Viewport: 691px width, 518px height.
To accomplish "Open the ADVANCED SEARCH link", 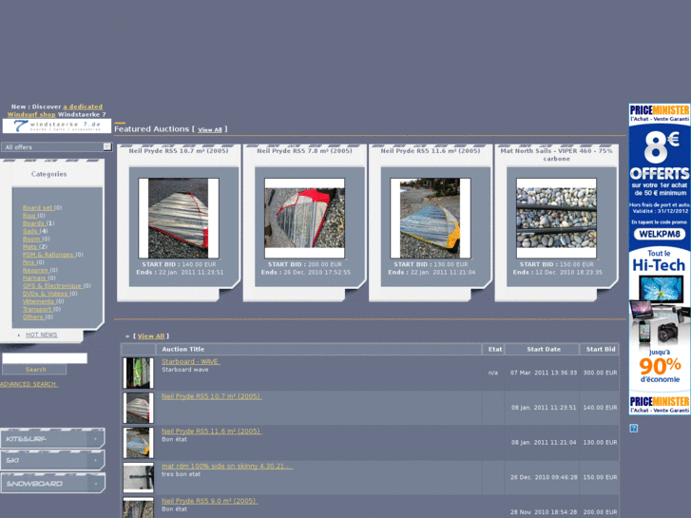I will coord(29,384).
